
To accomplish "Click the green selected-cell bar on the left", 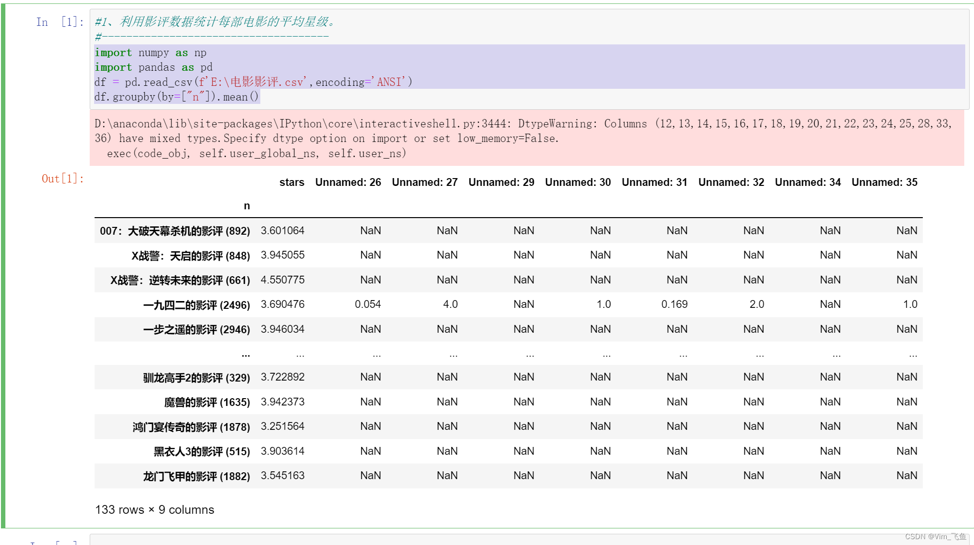I will tap(3, 266).
